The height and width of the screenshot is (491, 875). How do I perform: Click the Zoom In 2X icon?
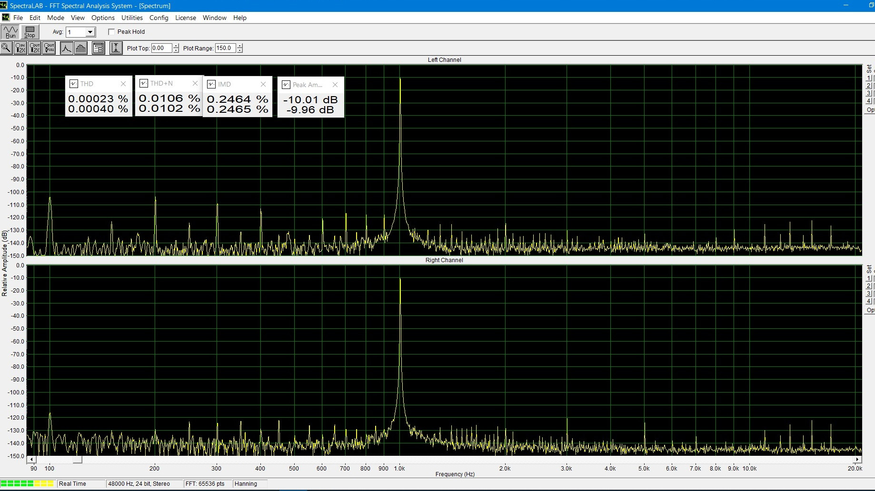[x=20, y=48]
